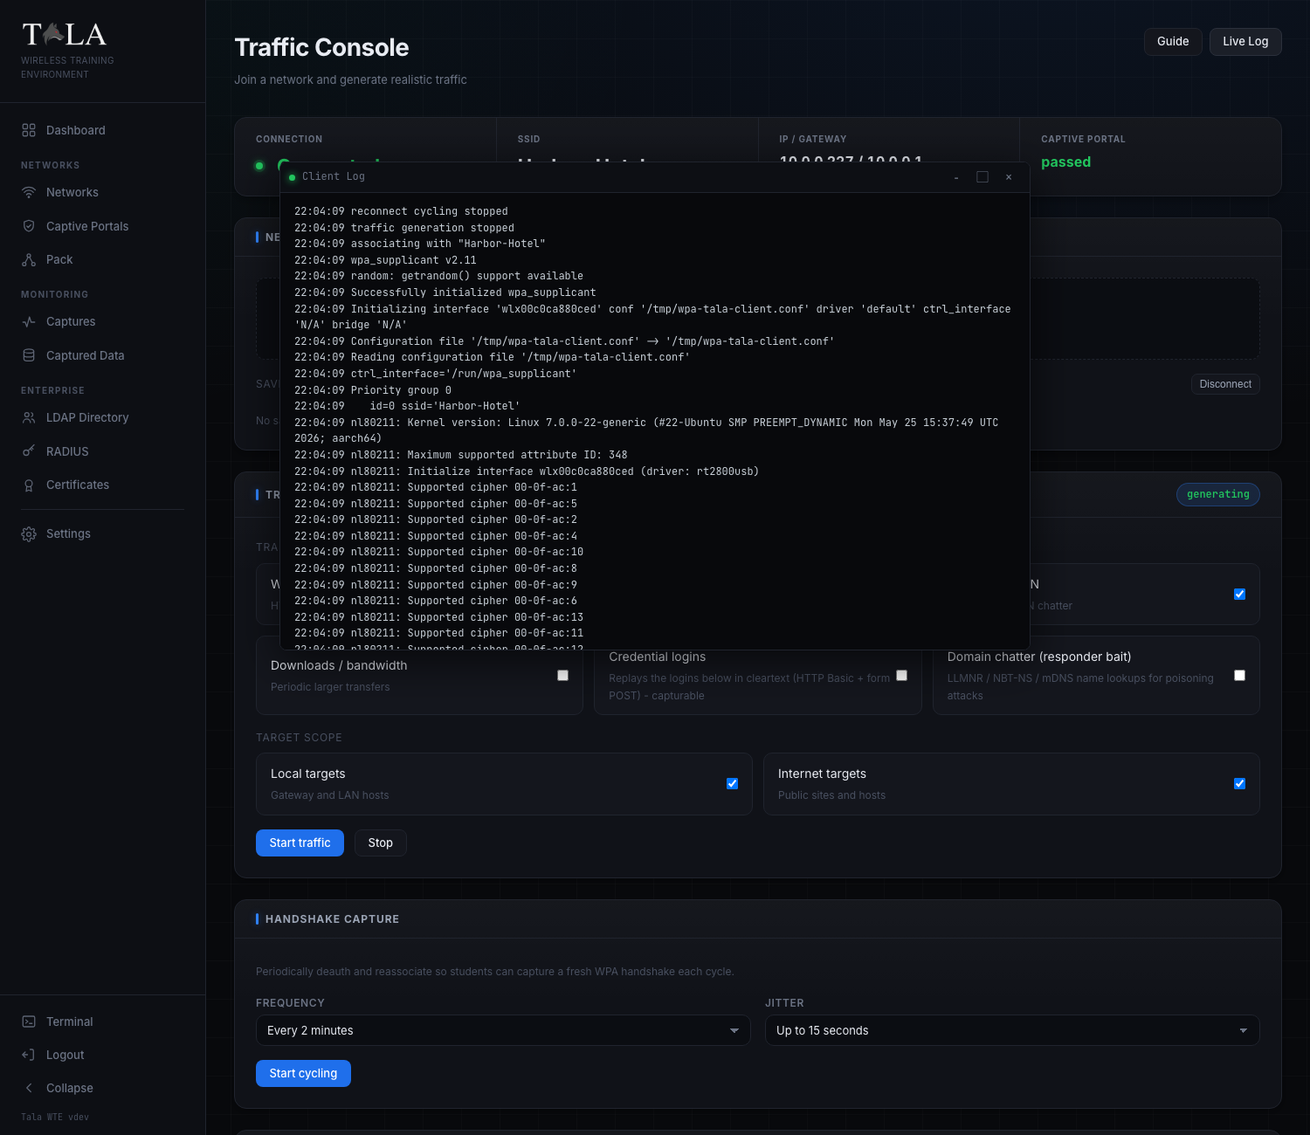Screen dimensions: 1310x1135
Task: Open the Frequency dropdown 'Every 2 minutes'
Action: coord(503,1030)
